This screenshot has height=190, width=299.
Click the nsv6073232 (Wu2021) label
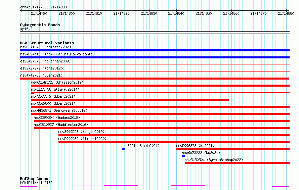pyautogui.click(x=201, y=153)
